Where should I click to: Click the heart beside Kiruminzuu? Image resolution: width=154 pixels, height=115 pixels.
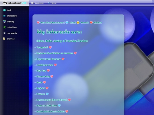63,59
